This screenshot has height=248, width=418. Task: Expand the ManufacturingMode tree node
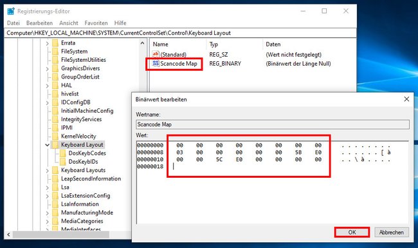47,213
